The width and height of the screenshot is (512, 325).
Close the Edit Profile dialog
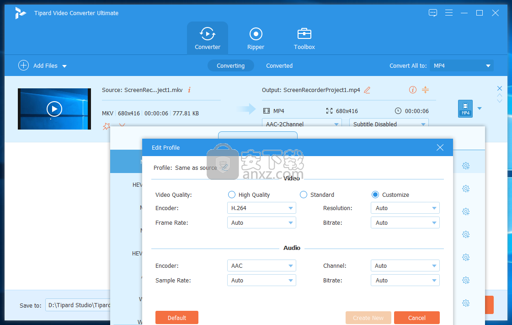440,147
